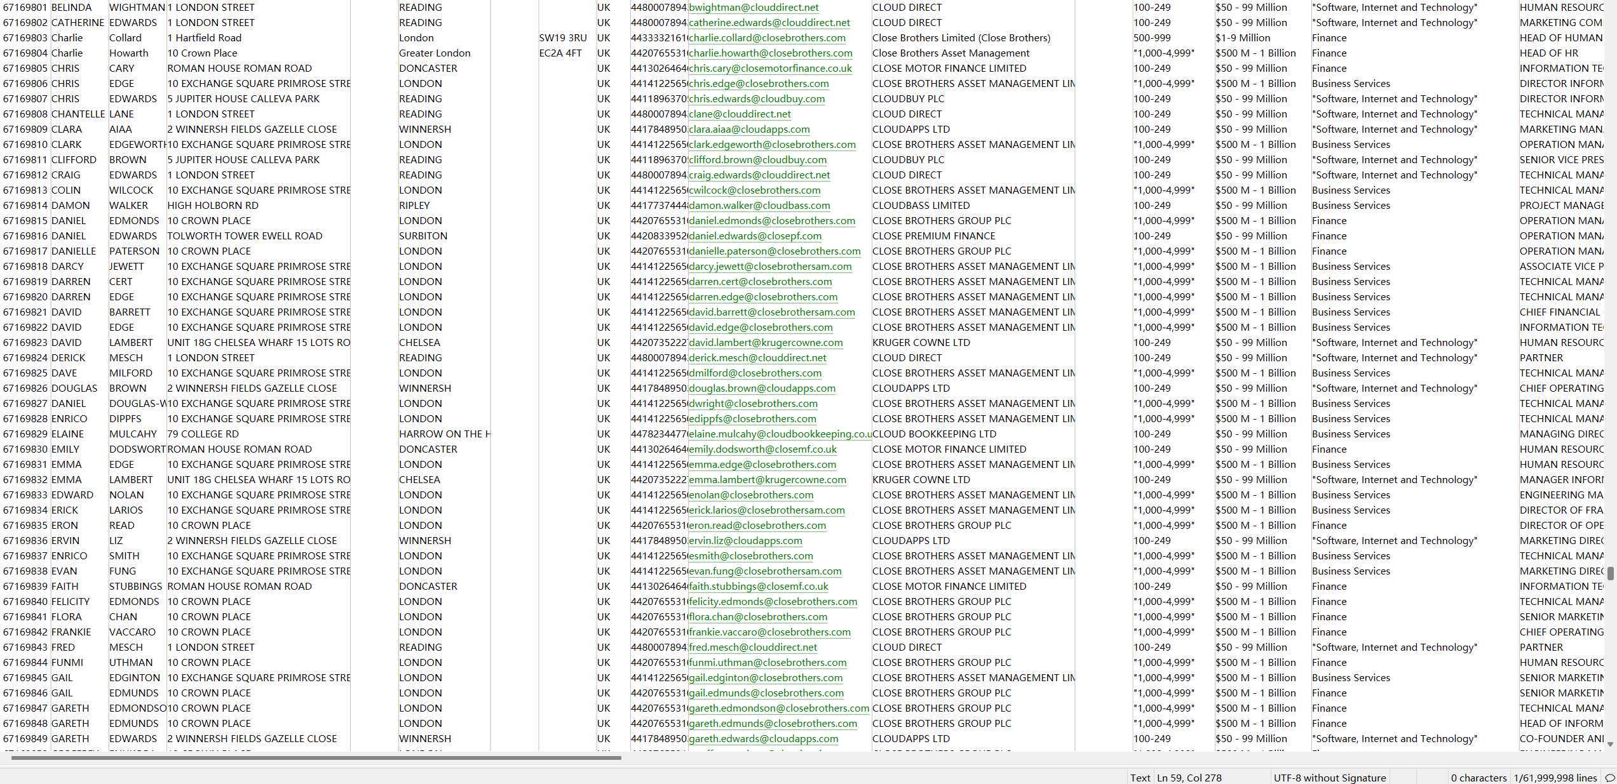Open the UTF-8 without Signature encoding selector
Screen dimensions: 1617x784
click(1330, 778)
